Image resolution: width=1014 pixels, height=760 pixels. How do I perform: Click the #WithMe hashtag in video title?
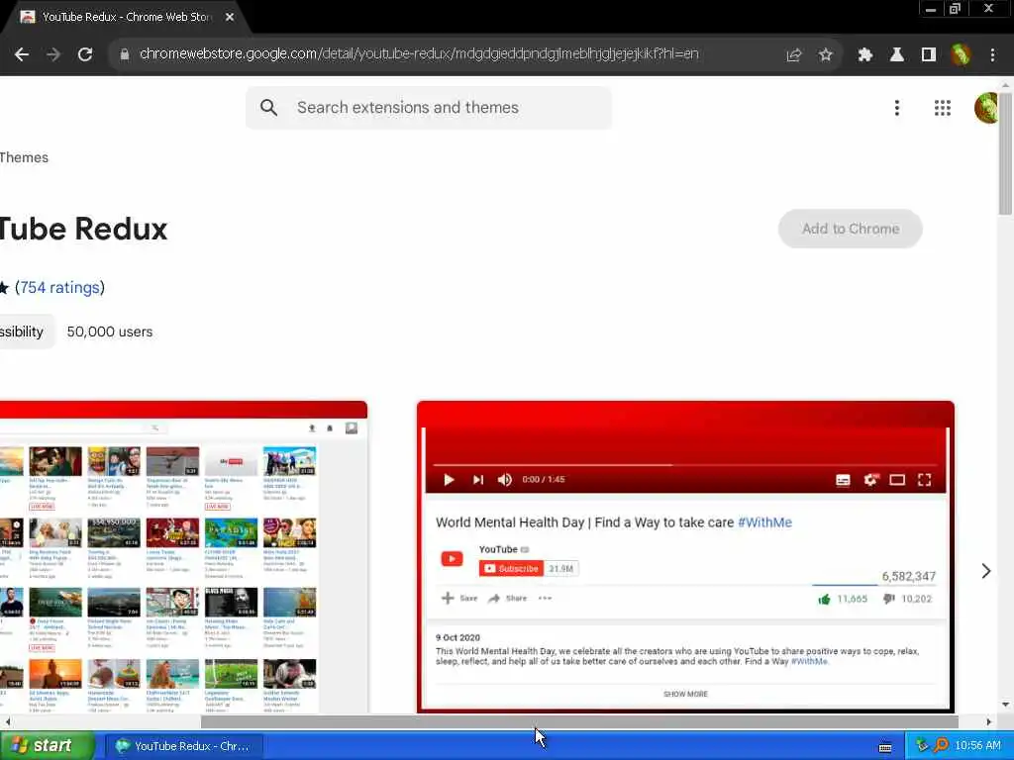[x=764, y=522]
